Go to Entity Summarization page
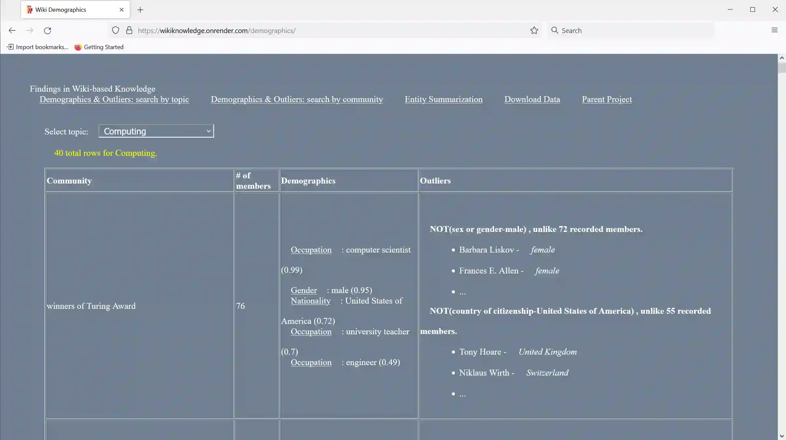 [x=443, y=99]
